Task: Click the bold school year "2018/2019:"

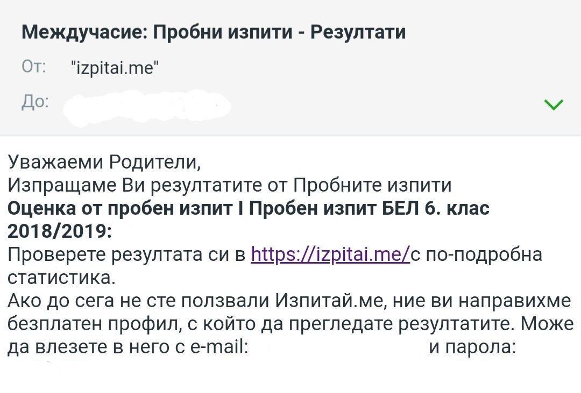Action: pyautogui.click(x=59, y=231)
